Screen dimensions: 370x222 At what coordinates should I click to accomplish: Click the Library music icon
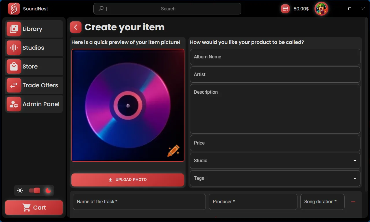pos(14,29)
